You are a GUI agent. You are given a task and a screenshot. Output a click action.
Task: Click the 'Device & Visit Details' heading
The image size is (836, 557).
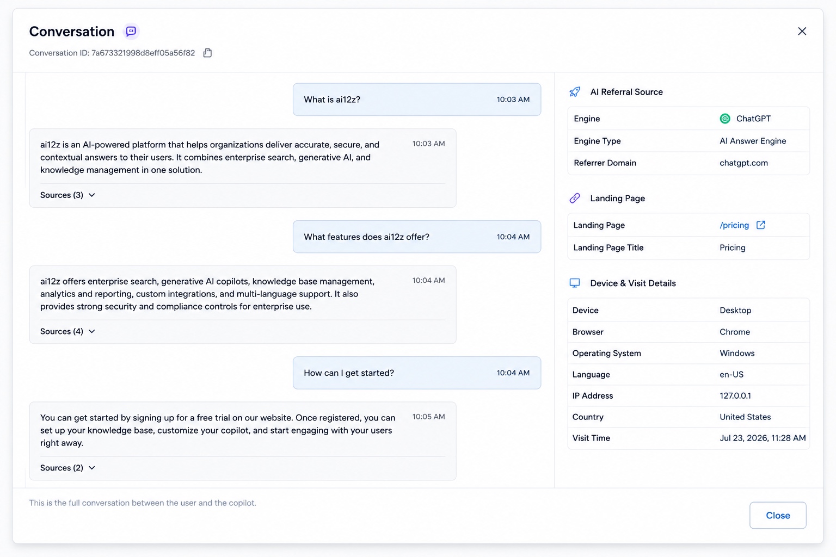[x=633, y=283]
